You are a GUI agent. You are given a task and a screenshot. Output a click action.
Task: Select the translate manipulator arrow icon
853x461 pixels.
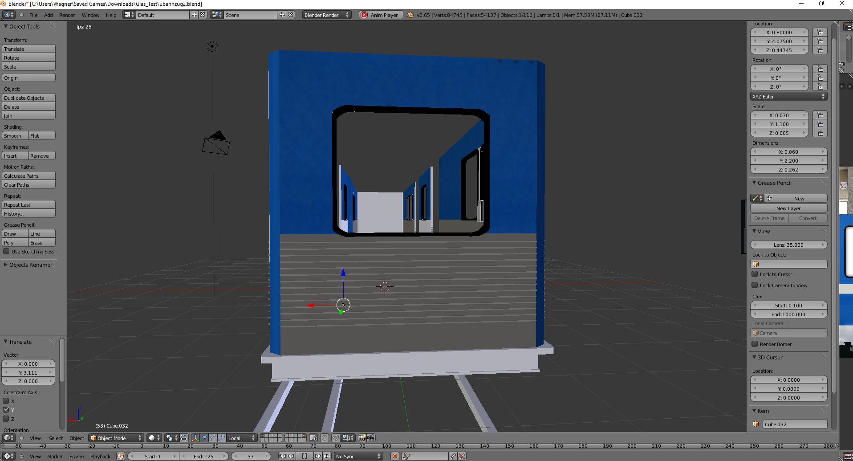(x=204, y=438)
